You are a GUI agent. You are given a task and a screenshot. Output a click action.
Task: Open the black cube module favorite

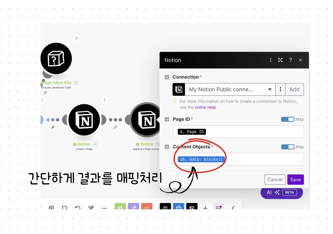coord(165,206)
